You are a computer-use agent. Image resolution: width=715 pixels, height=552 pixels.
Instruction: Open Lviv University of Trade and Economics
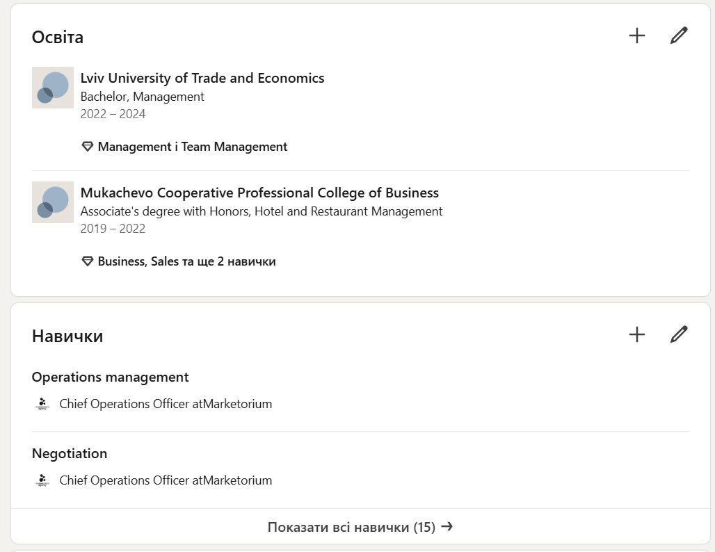(202, 78)
